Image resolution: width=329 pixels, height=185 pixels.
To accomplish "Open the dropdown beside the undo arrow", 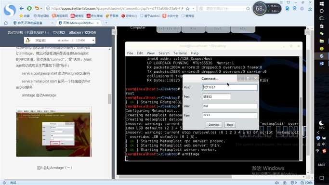I will click(41, 9).
